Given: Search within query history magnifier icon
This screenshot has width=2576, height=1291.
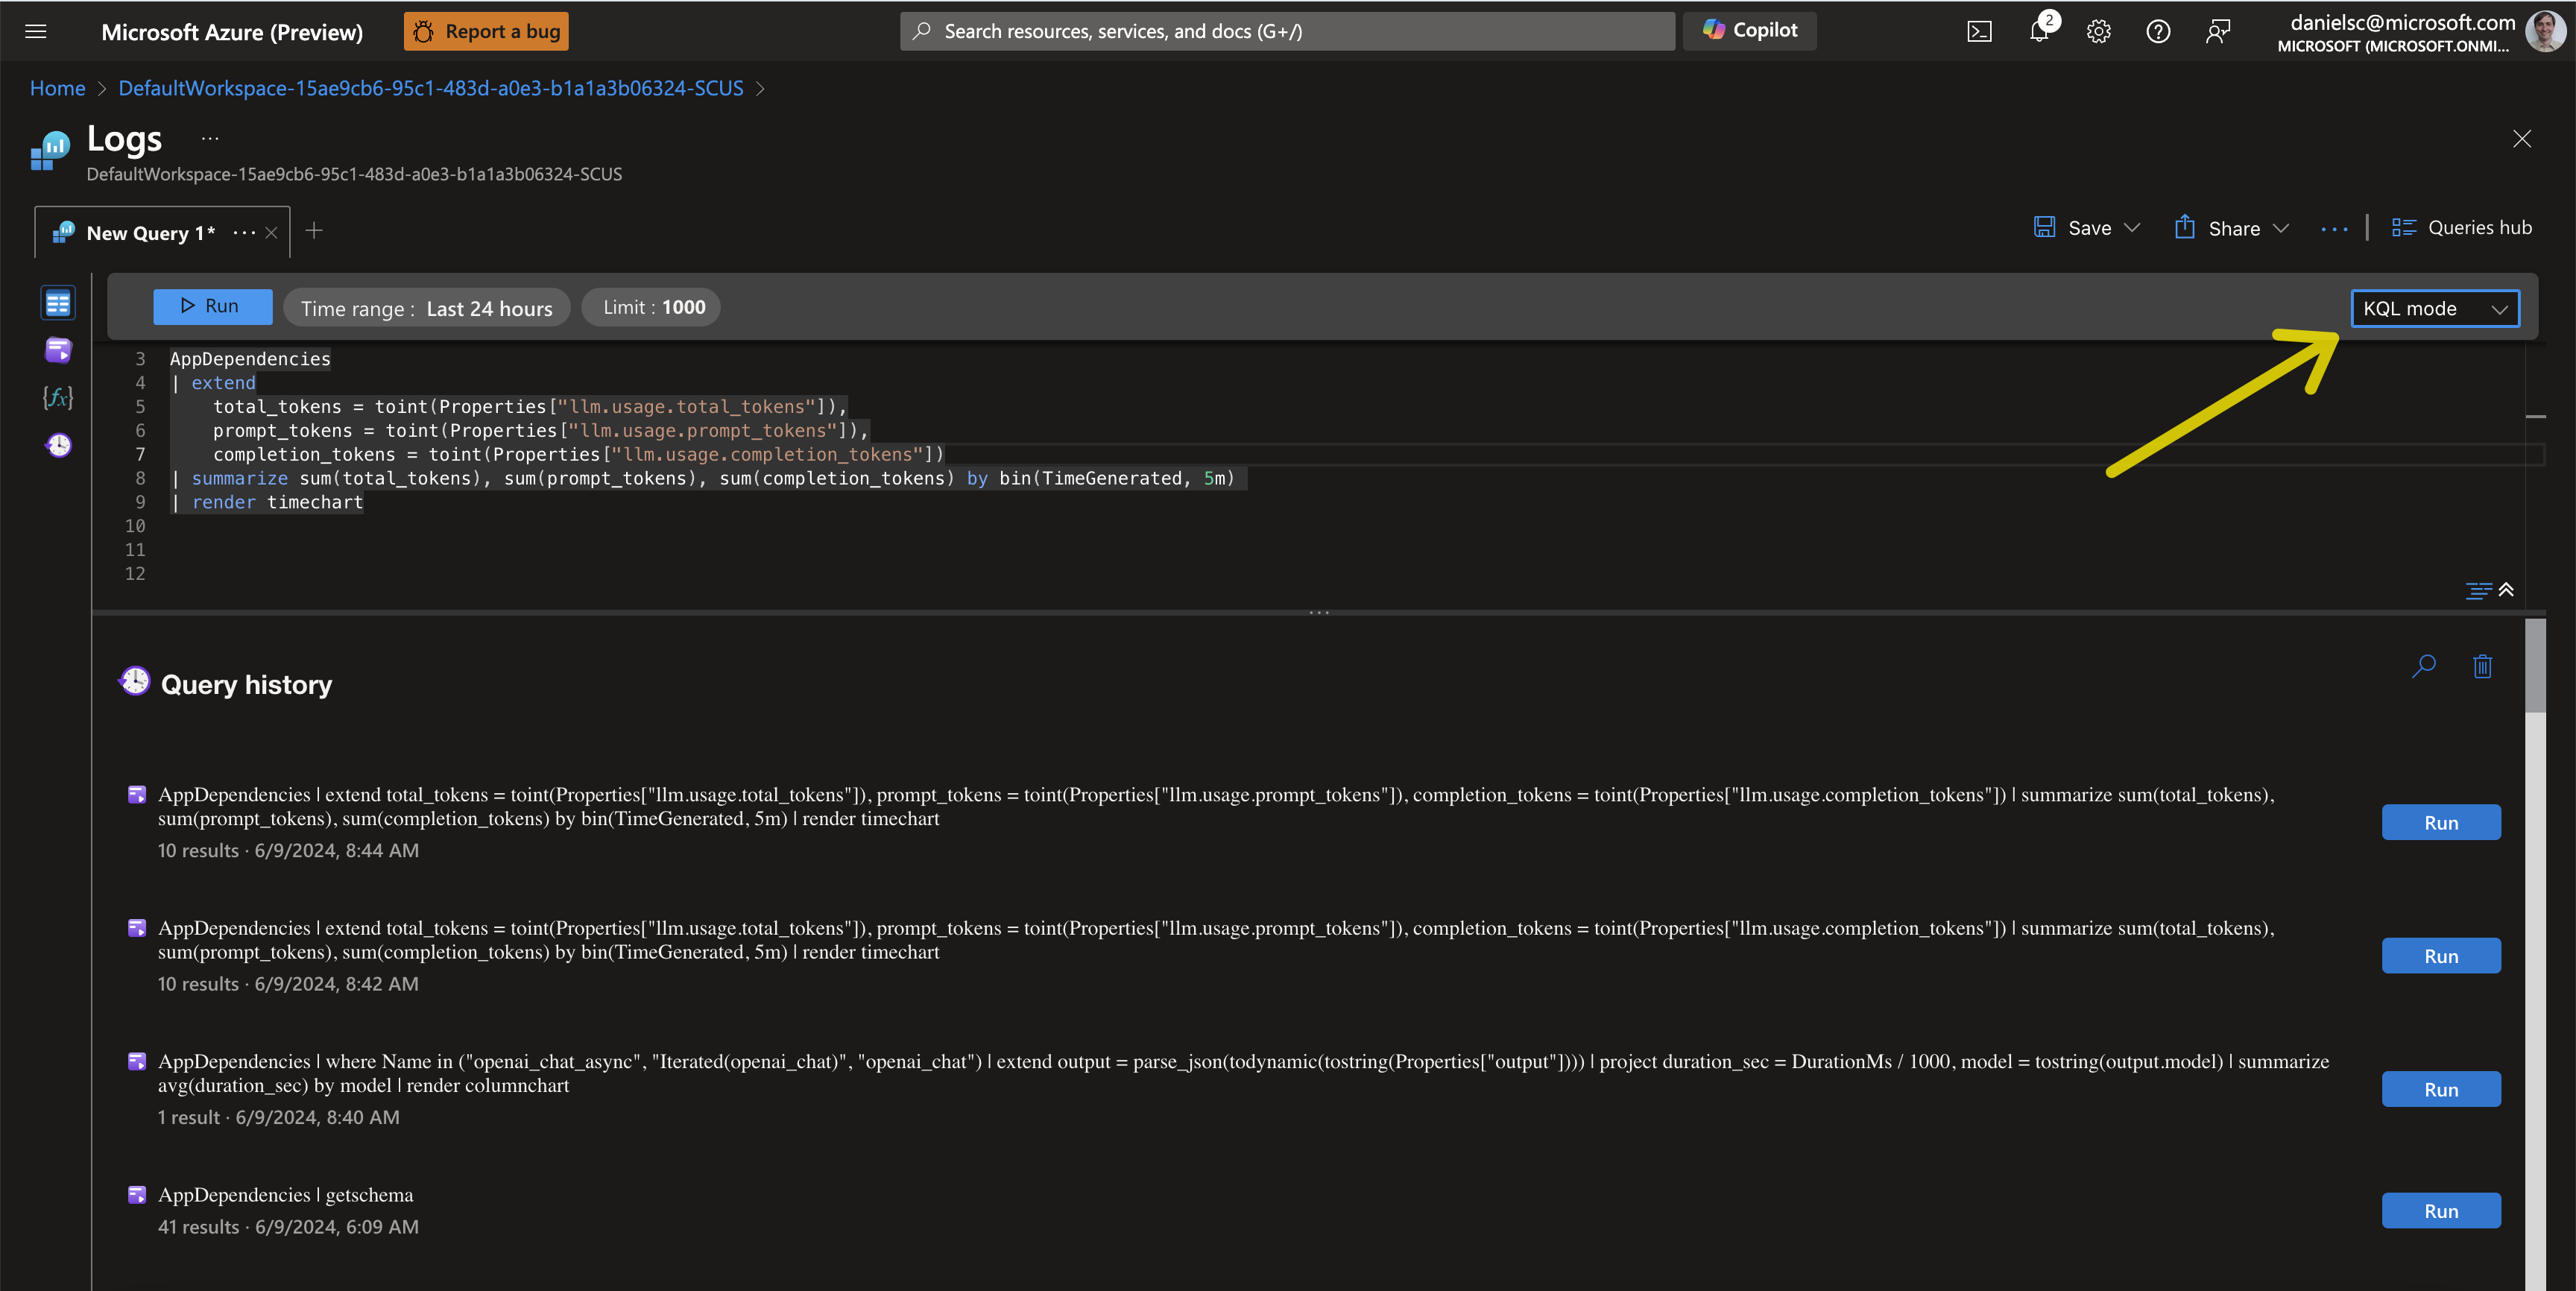Looking at the screenshot, I should tap(2424, 666).
